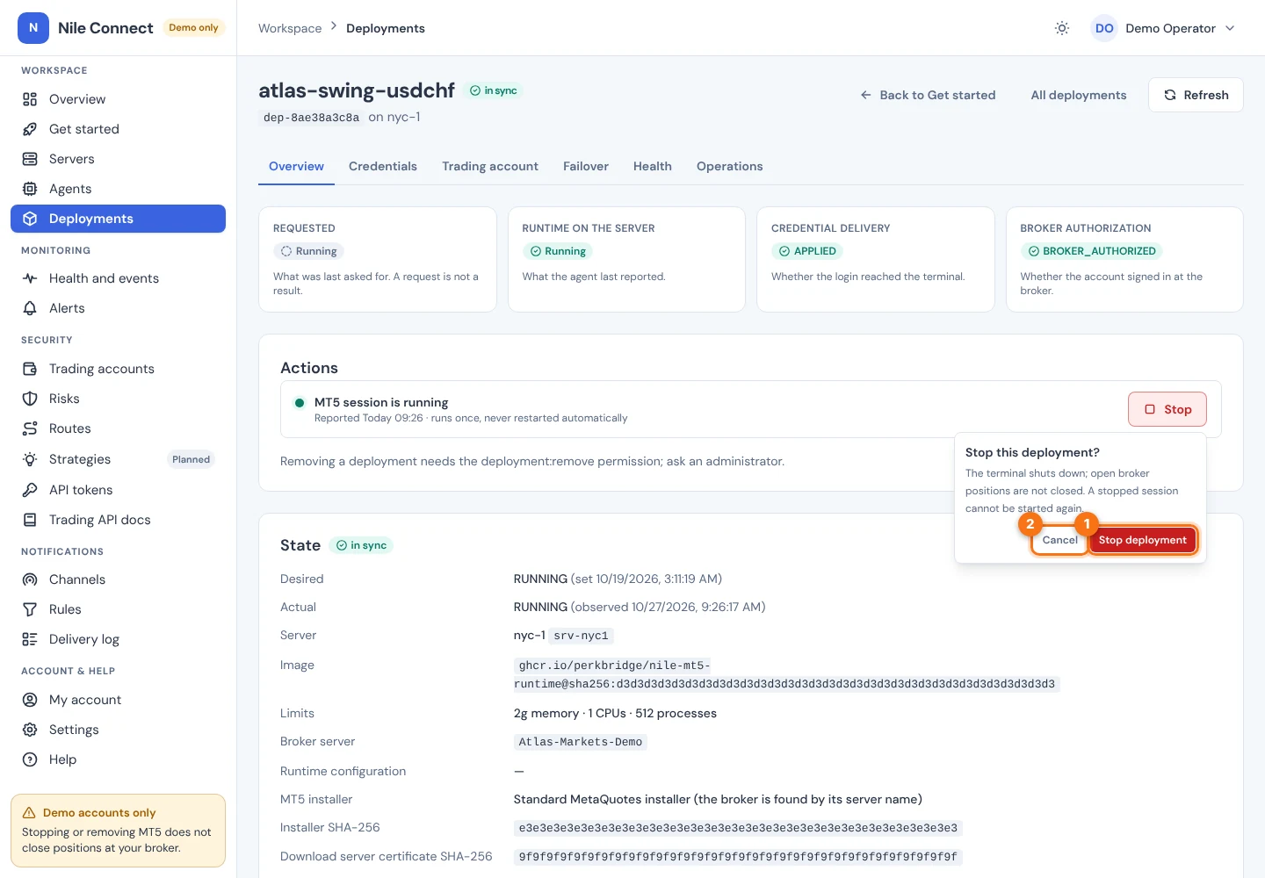Open Routes in Security section
The width and height of the screenshot is (1265, 878).
tap(118, 428)
